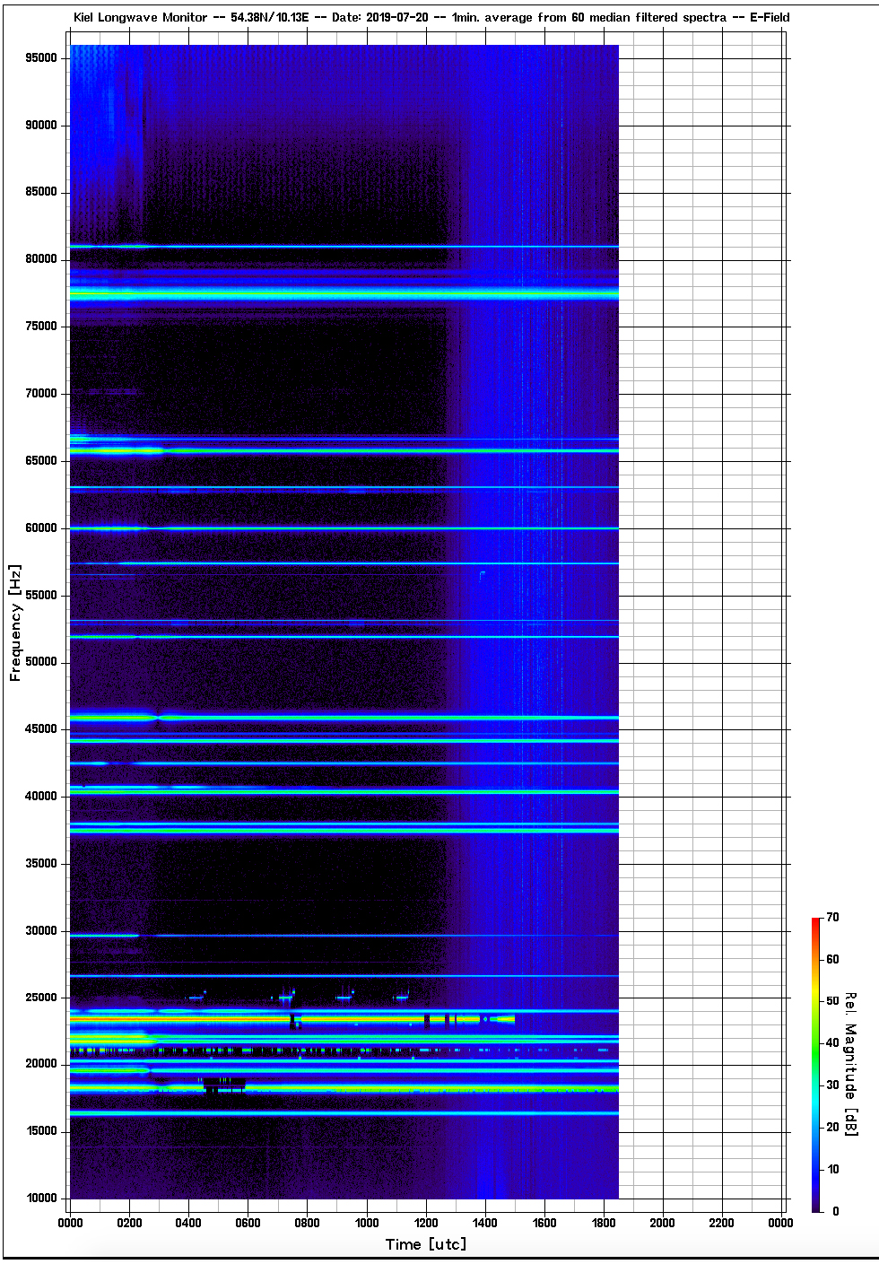
Task: Select the "Frequency [Hz]" axis label
Action: (15, 623)
